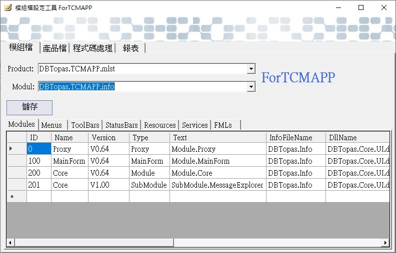Show the StatusBars sub-tab

tap(121, 125)
